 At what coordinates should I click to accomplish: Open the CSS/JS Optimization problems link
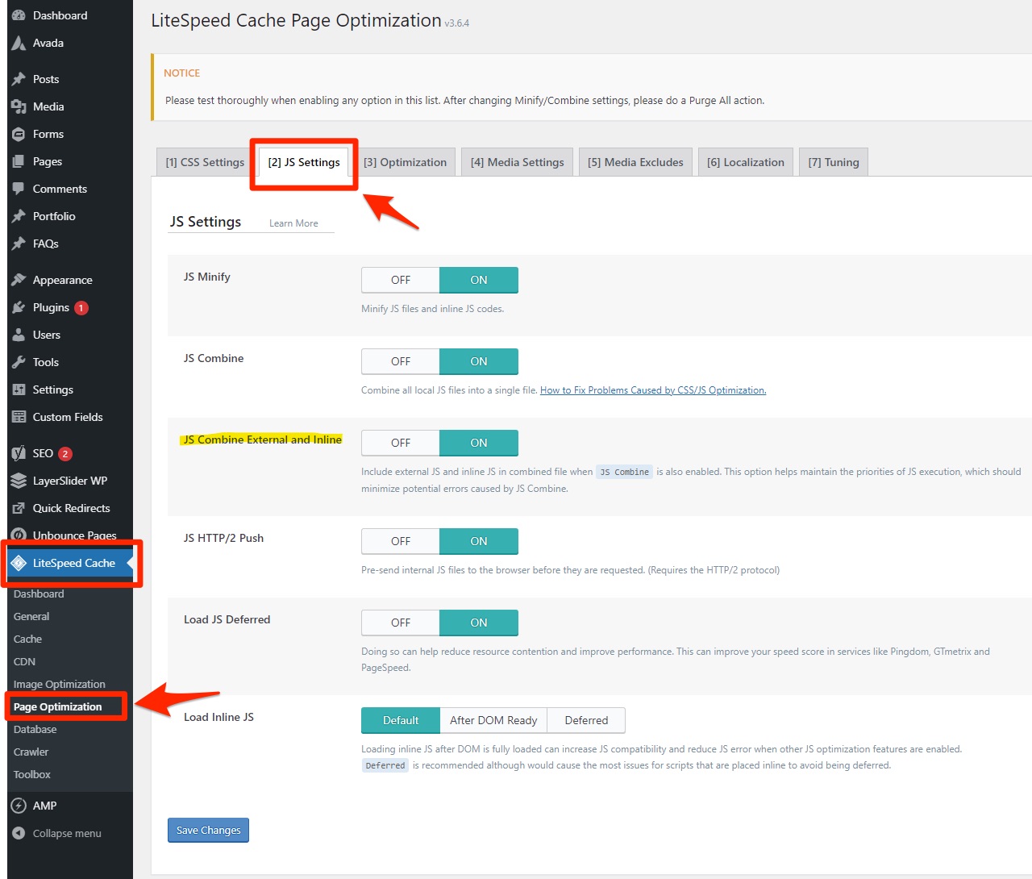point(653,390)
